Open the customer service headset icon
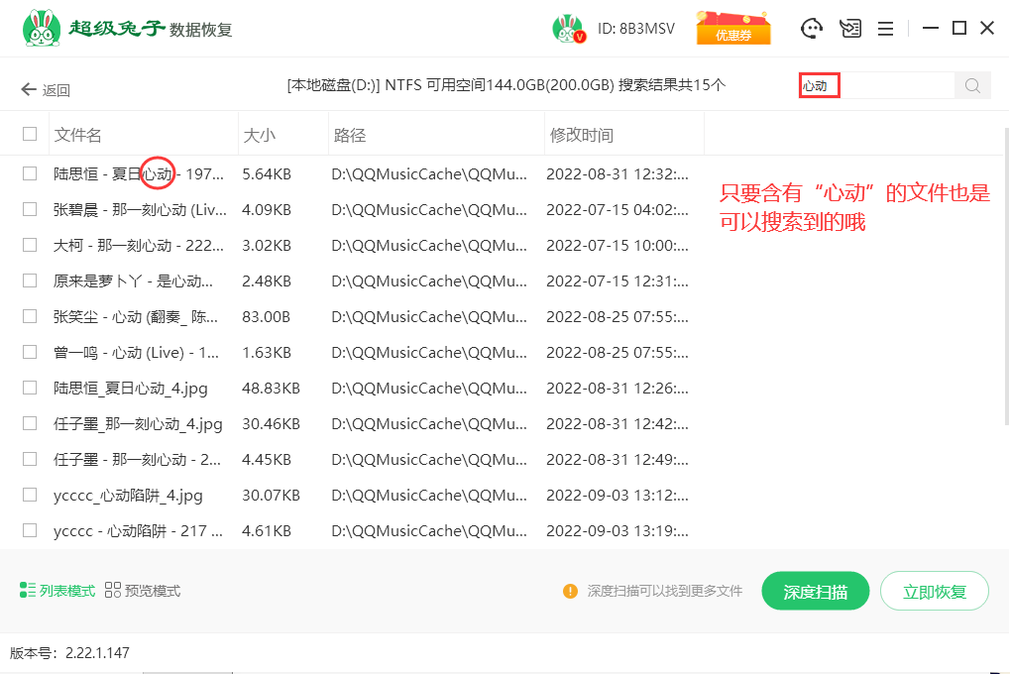The height and width of the screenshot is (674, 1010). [x=812, y=29]
